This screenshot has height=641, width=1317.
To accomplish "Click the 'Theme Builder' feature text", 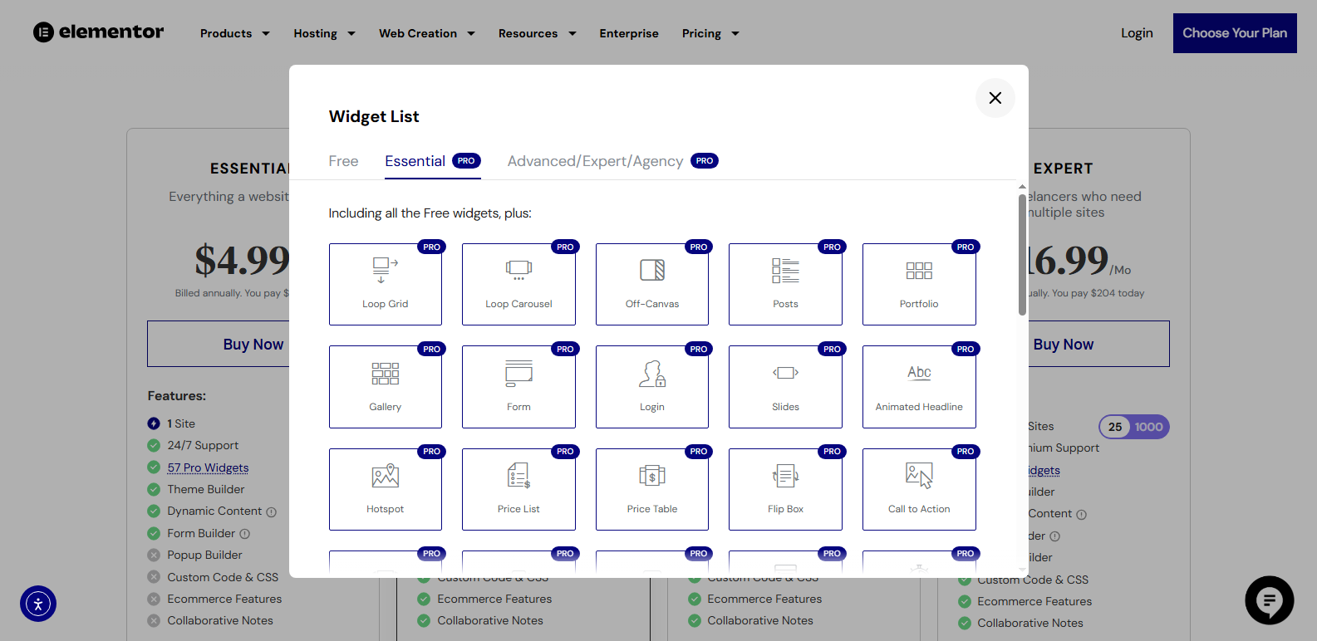I will click(206, 489).
